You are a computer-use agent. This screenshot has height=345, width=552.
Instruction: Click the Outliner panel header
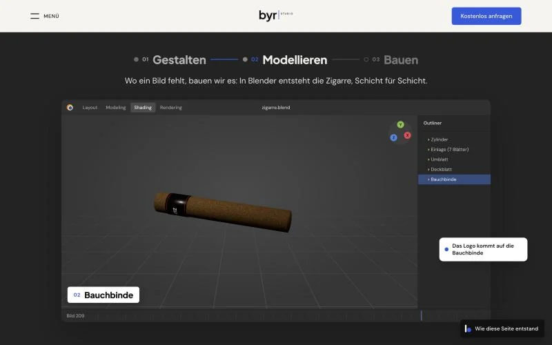433,123
